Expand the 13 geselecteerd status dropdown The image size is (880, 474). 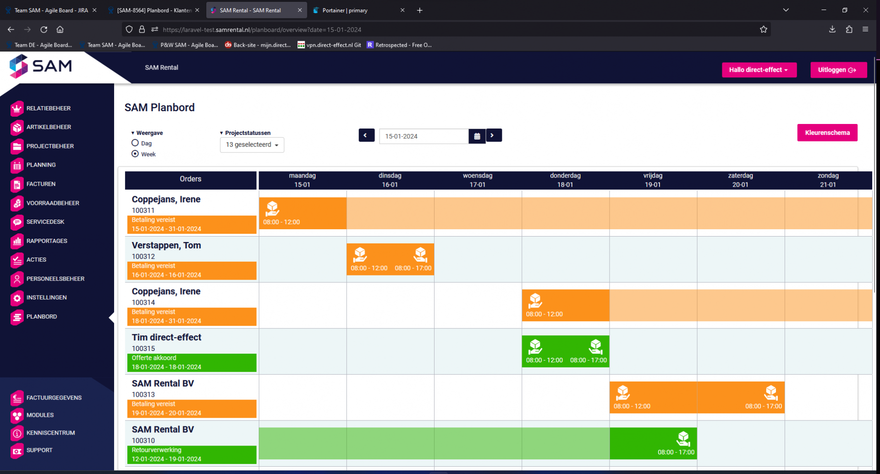click(252, 145)
